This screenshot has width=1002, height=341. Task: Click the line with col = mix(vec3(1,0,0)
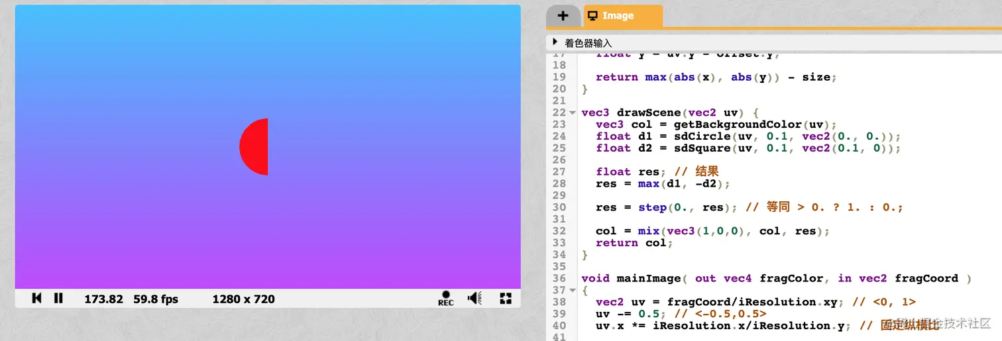[712, 231]
